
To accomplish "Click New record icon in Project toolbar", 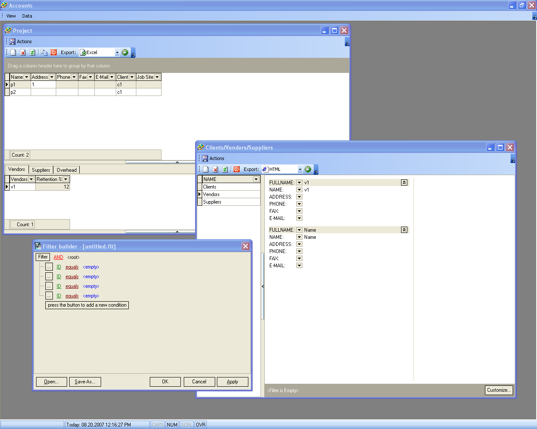I will coord(13,52).
